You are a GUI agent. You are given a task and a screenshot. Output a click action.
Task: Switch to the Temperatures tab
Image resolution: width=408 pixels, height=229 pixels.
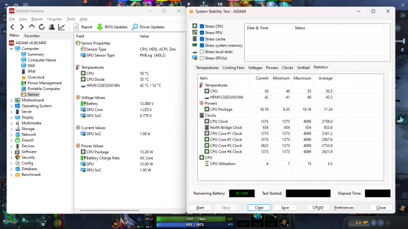(x=207, y=67)
